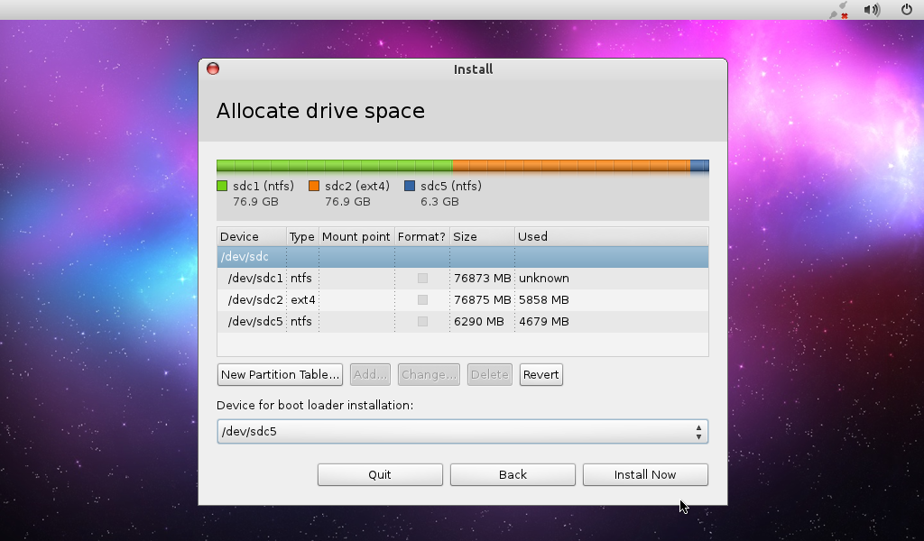924x541 pixels.
Task: Click the orange sdc2 legend square
Action: tap(314, 187)
